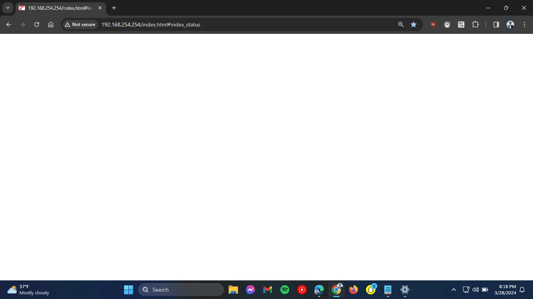Click the taskbar Search box
Screen dimensions: 533x299
[x=181, y=290]
